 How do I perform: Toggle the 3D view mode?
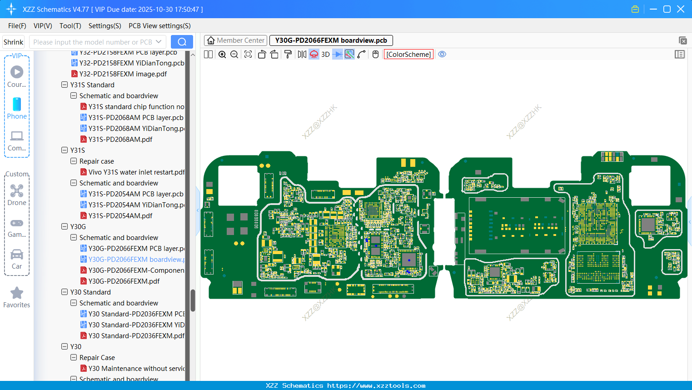click(x=325, y=55)
